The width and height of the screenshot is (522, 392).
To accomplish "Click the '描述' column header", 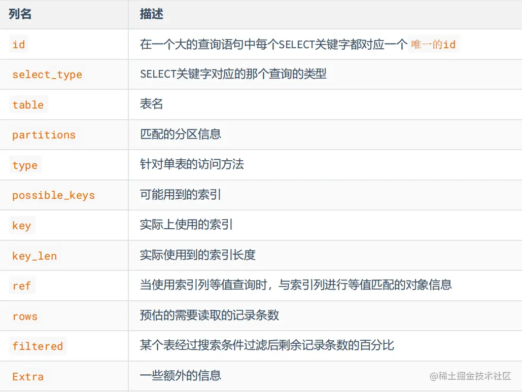I will pos(152,14).
